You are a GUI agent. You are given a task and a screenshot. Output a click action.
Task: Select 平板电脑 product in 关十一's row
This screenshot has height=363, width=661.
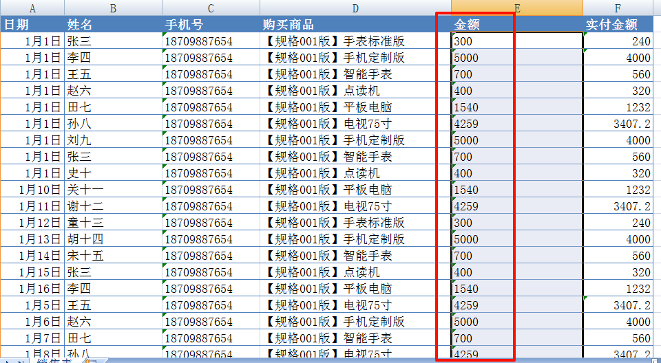pyautogui.click(x=355, y=190)
